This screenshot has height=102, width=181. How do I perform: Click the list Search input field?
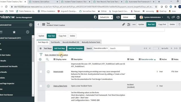coord(119,48)
